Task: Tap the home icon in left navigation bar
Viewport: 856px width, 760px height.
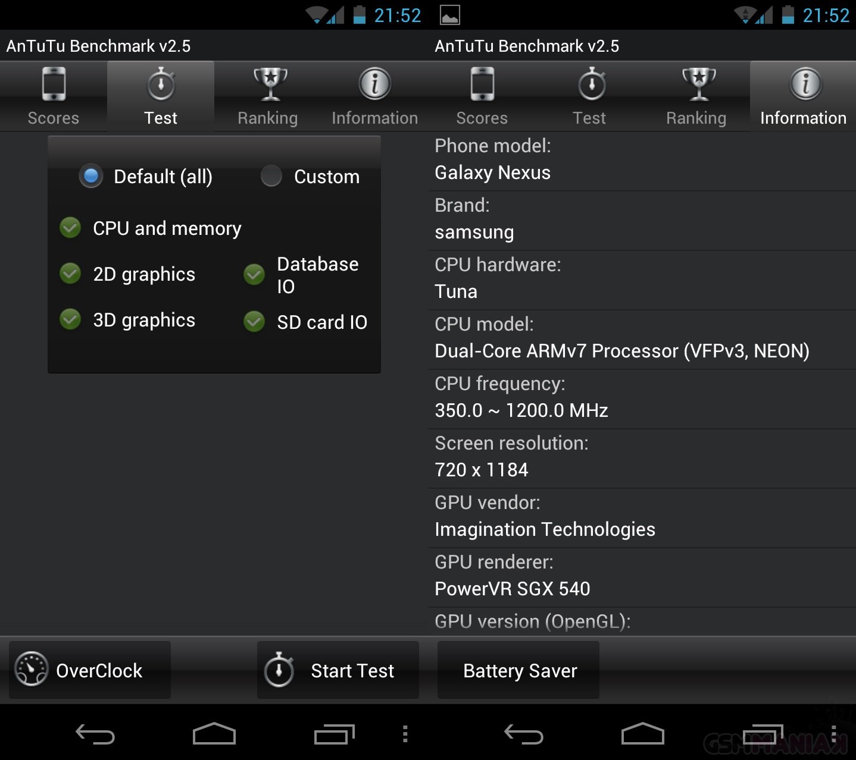Action: click(x=214, y=734)
